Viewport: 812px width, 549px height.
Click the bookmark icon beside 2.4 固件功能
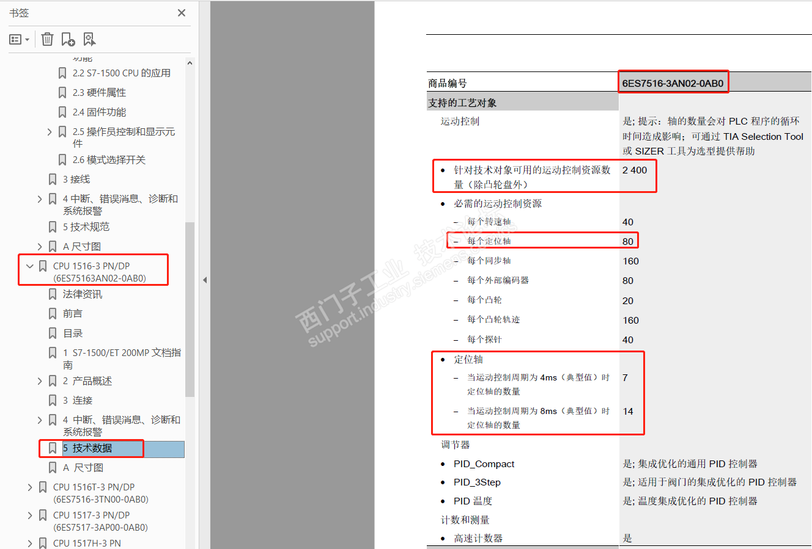point(62,112)
